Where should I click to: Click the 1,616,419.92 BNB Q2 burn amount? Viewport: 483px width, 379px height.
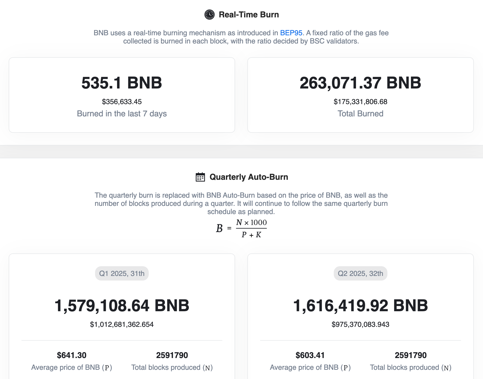(x=360, y=306)
